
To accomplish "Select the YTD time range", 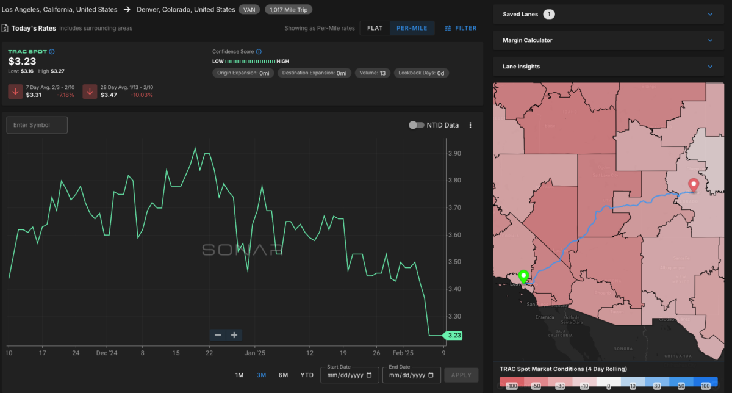I will [x=307, y=375].
